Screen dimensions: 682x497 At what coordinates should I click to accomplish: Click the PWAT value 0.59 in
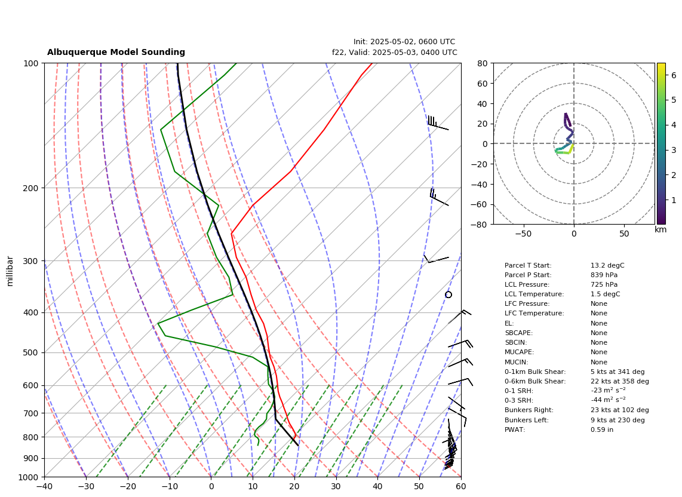pos(601,429)
